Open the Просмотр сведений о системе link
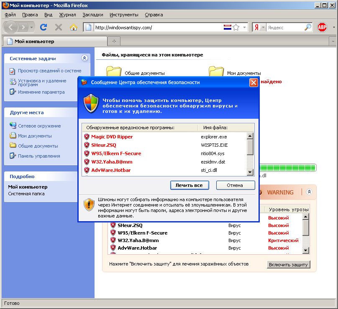Screen dimensions: 338x309 pos(50,71)
